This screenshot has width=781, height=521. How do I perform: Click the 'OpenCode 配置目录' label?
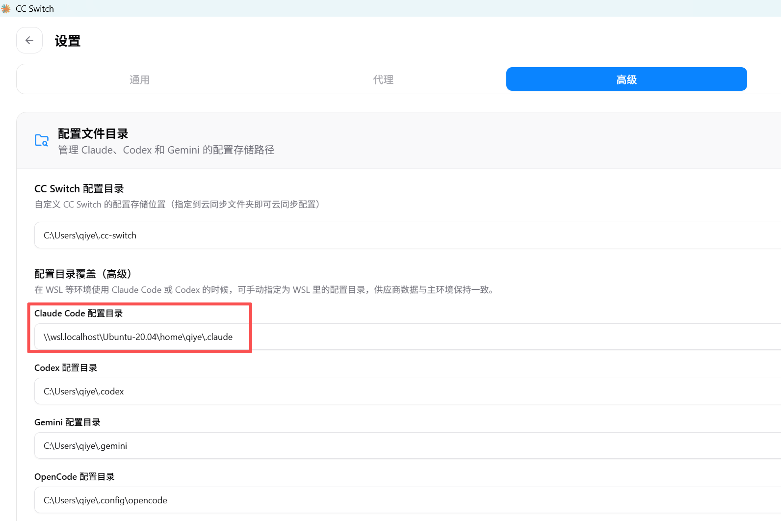74,477
